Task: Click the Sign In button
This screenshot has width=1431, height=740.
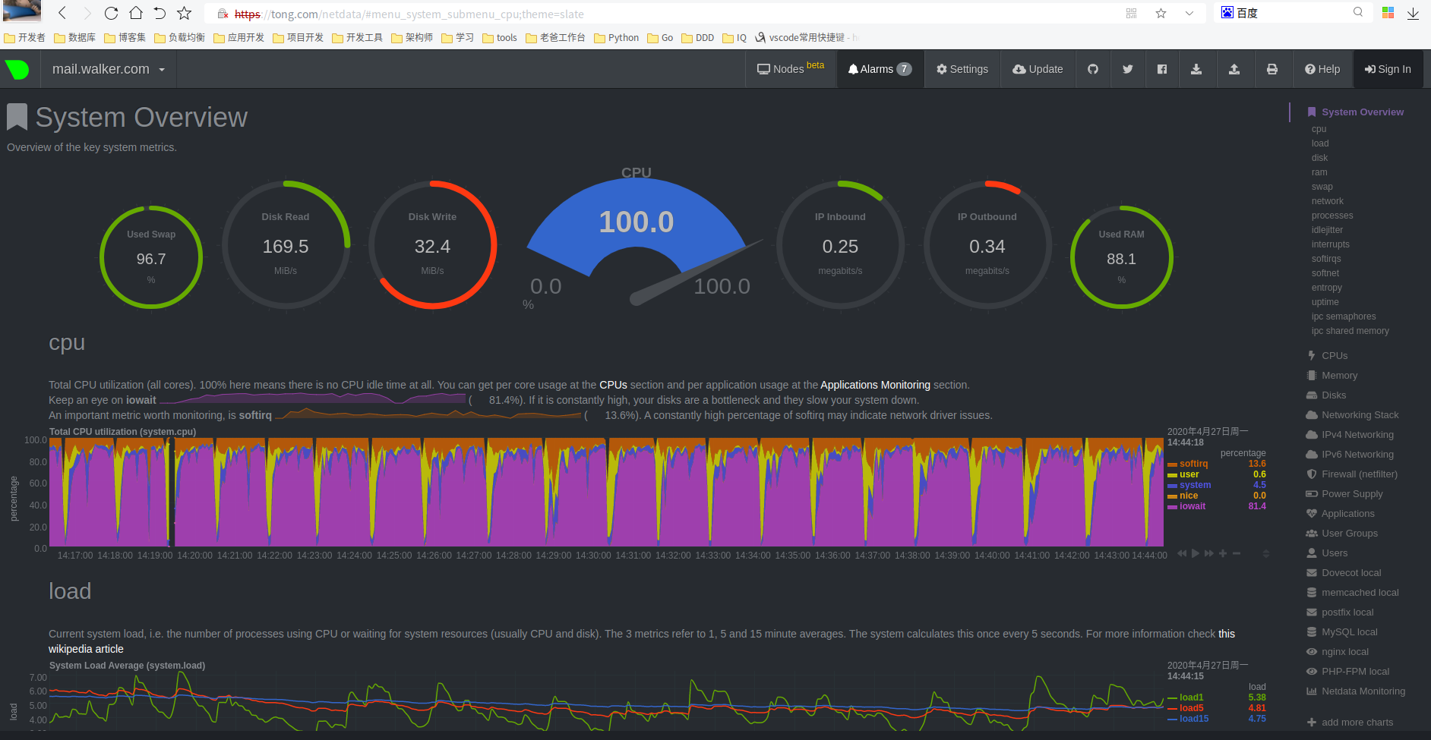Action: click(1389, 69)
